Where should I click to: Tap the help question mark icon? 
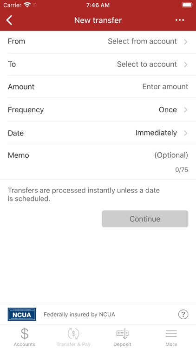(x=183, y=314)
